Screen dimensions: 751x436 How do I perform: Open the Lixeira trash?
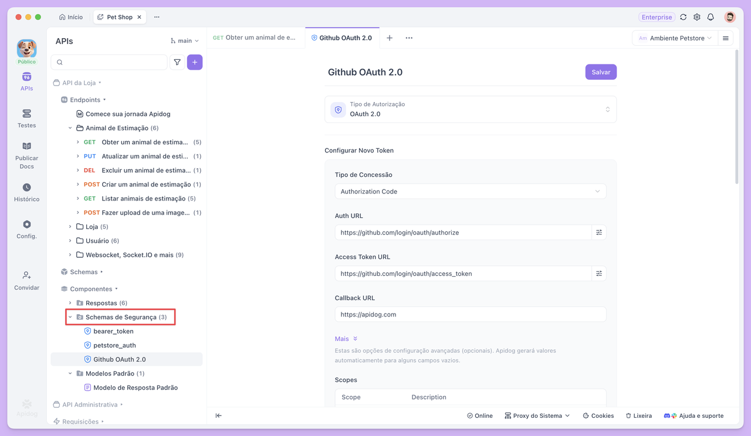pos(638,415)
